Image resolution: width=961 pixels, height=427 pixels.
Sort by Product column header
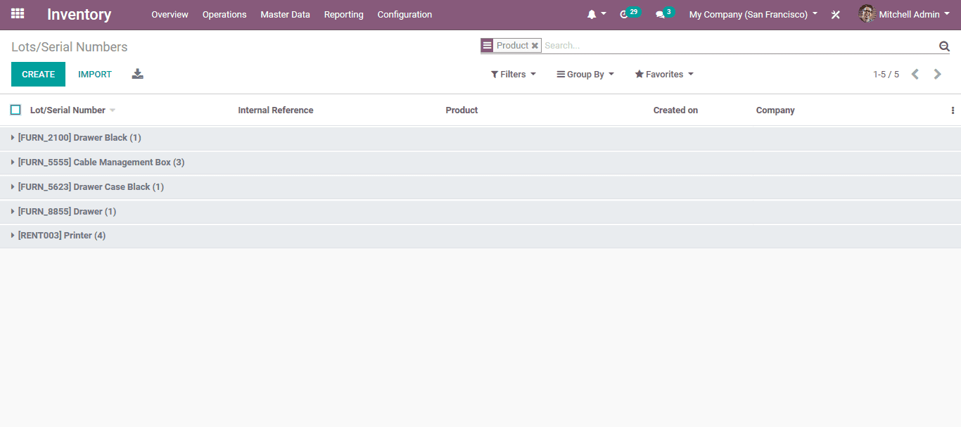pyautogui.click(x=462, y=110)
